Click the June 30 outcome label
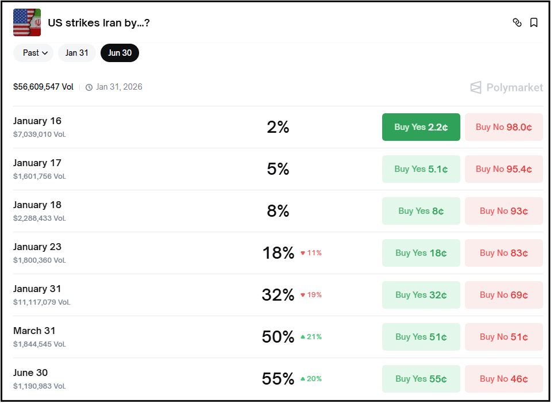The image size is (554, 403). point(30,373)
